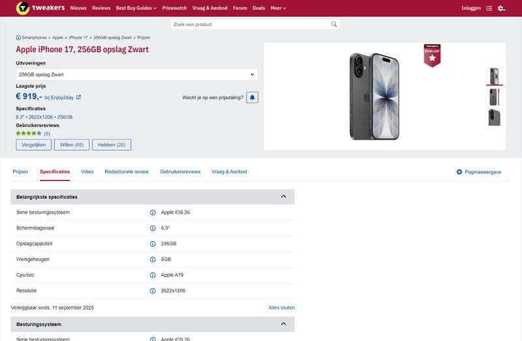Click the 8GB Werkgeheugen value
Viewport: 522px width, 341px height.
point(166,259)
